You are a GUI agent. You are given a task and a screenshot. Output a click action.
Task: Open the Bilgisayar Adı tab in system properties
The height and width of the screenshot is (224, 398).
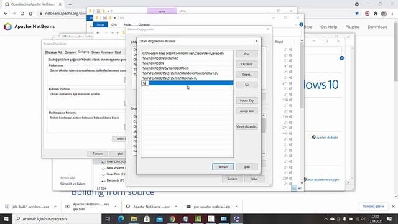(x=53, y=52)
